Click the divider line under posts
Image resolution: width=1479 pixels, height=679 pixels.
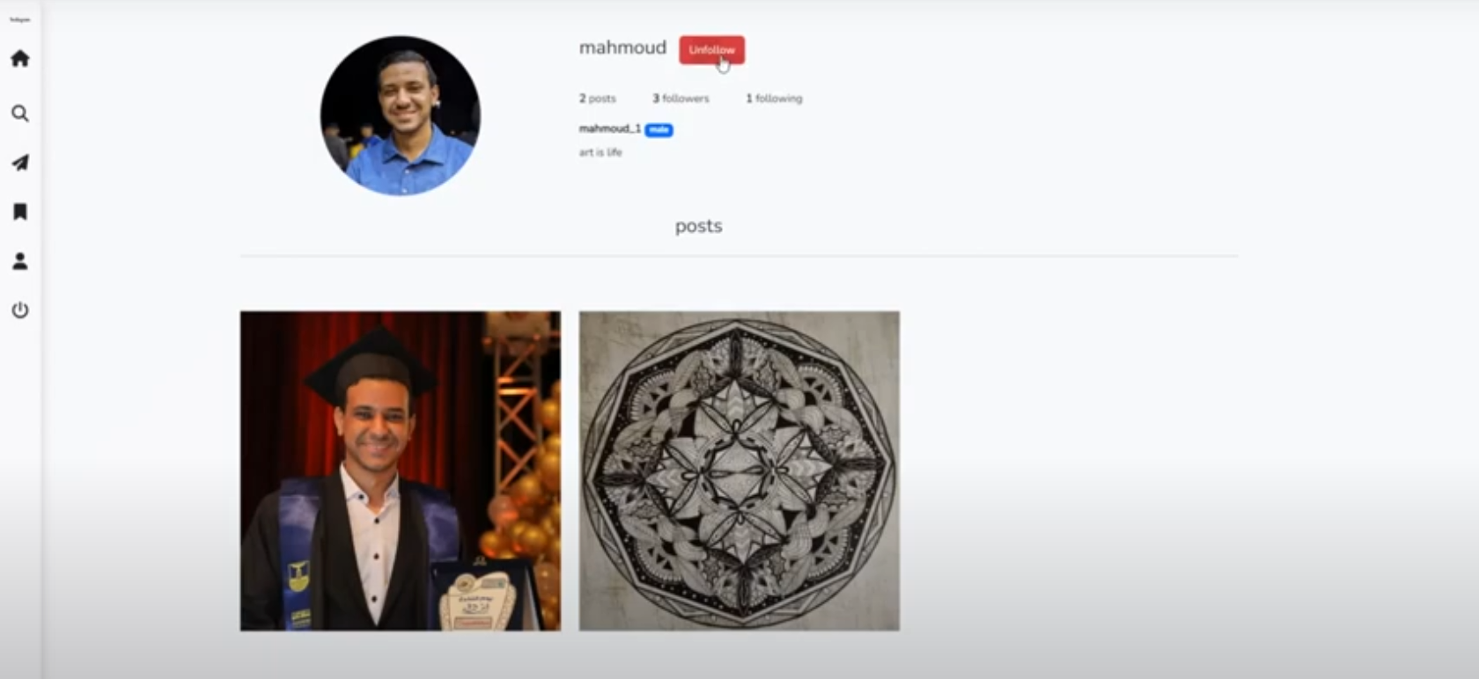tap(739, 256)
